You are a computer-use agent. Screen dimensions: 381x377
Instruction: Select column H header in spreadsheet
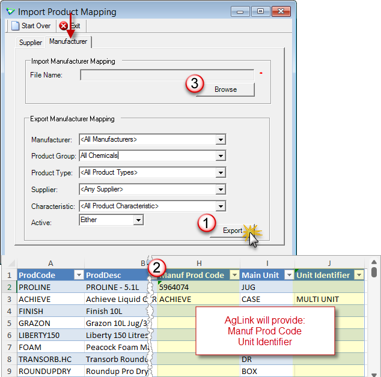tap(199, 263)
